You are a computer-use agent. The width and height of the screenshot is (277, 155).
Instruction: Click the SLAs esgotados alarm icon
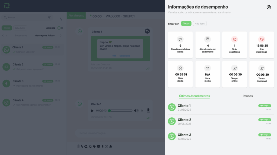click(x=235, y=39)
